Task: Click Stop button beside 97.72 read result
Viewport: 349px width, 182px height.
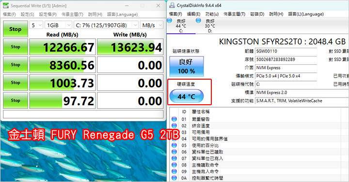Action: pyautogui.click(x=16, y=100)
